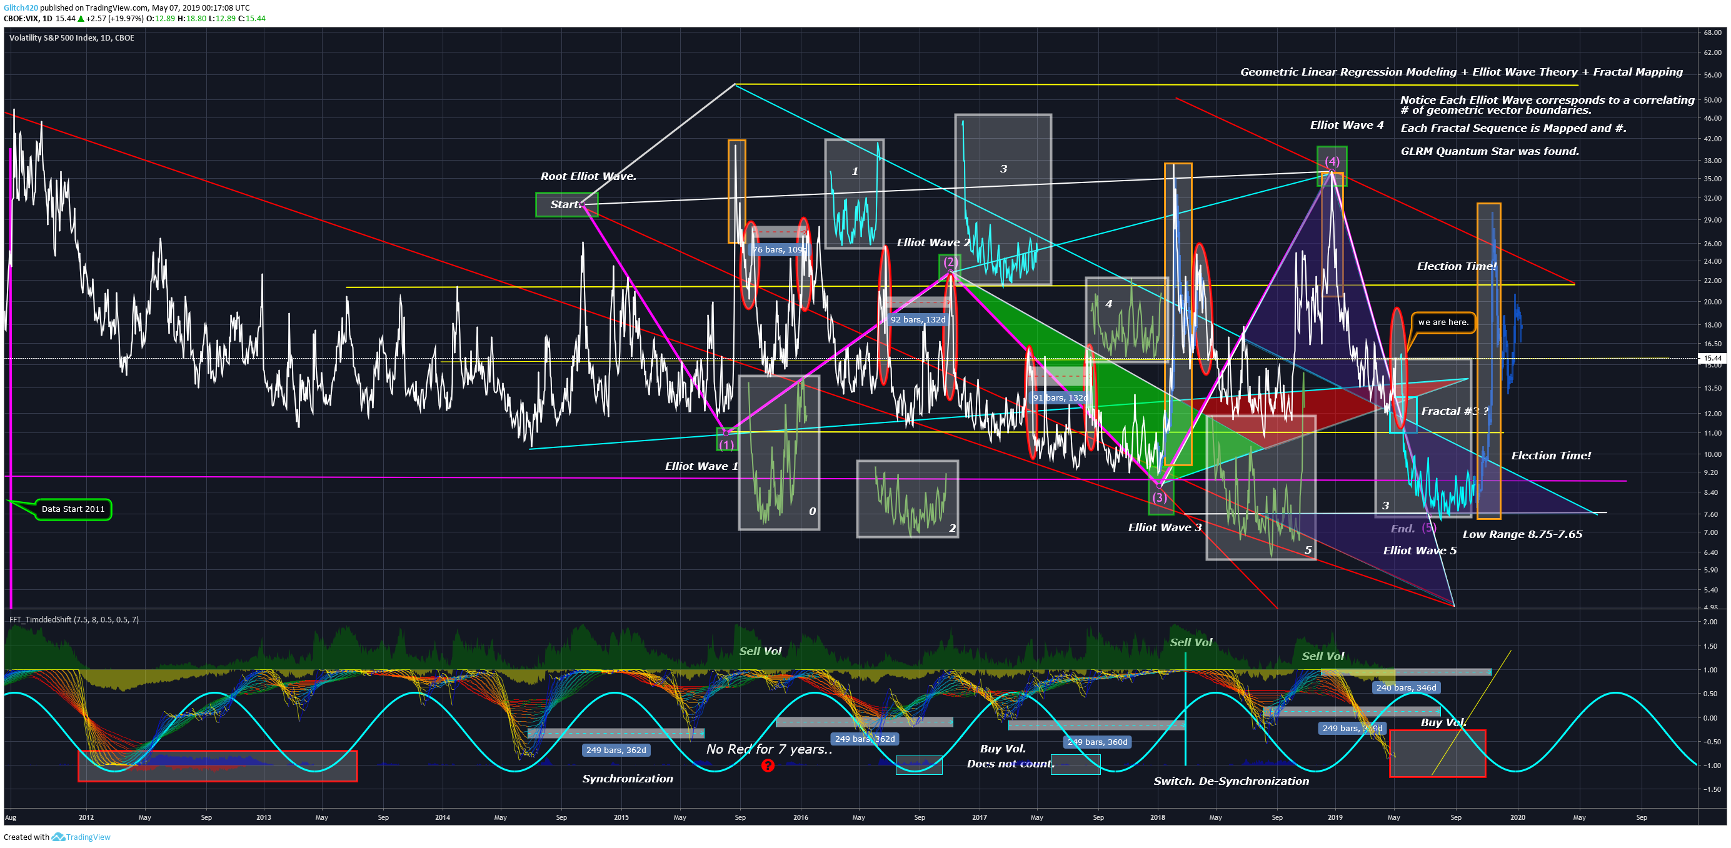Click the green 'Start.' box
The width and height of the screenshot is (1731, 848).
point(566,204)
